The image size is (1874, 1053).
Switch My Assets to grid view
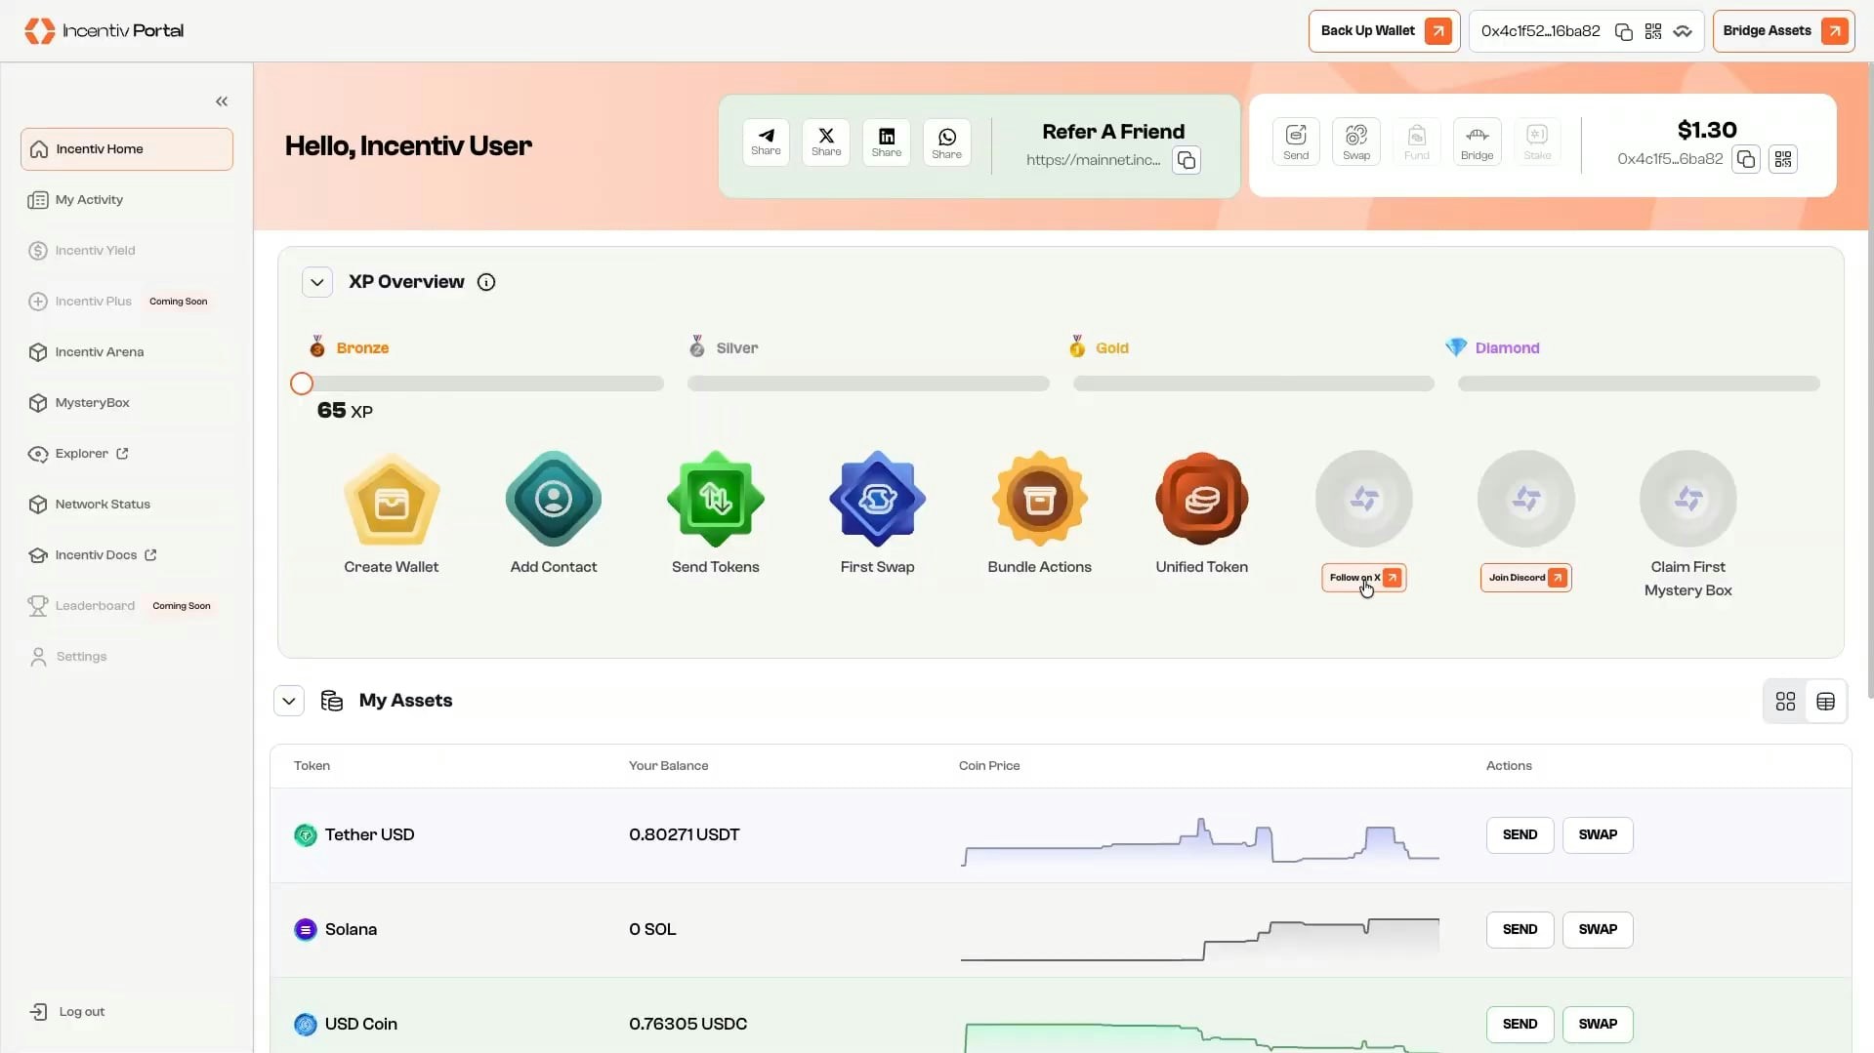[x=1784, y=701]
